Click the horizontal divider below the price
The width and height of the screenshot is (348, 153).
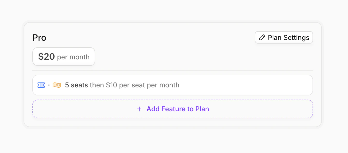(172, 70)
